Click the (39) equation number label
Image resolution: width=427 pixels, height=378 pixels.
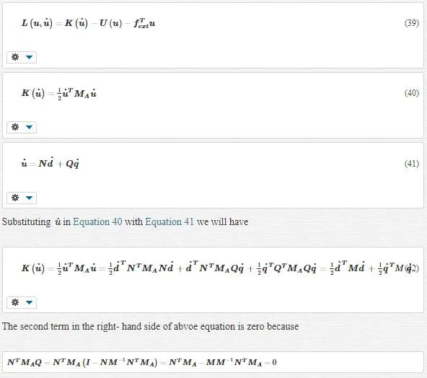pos(412,23)
